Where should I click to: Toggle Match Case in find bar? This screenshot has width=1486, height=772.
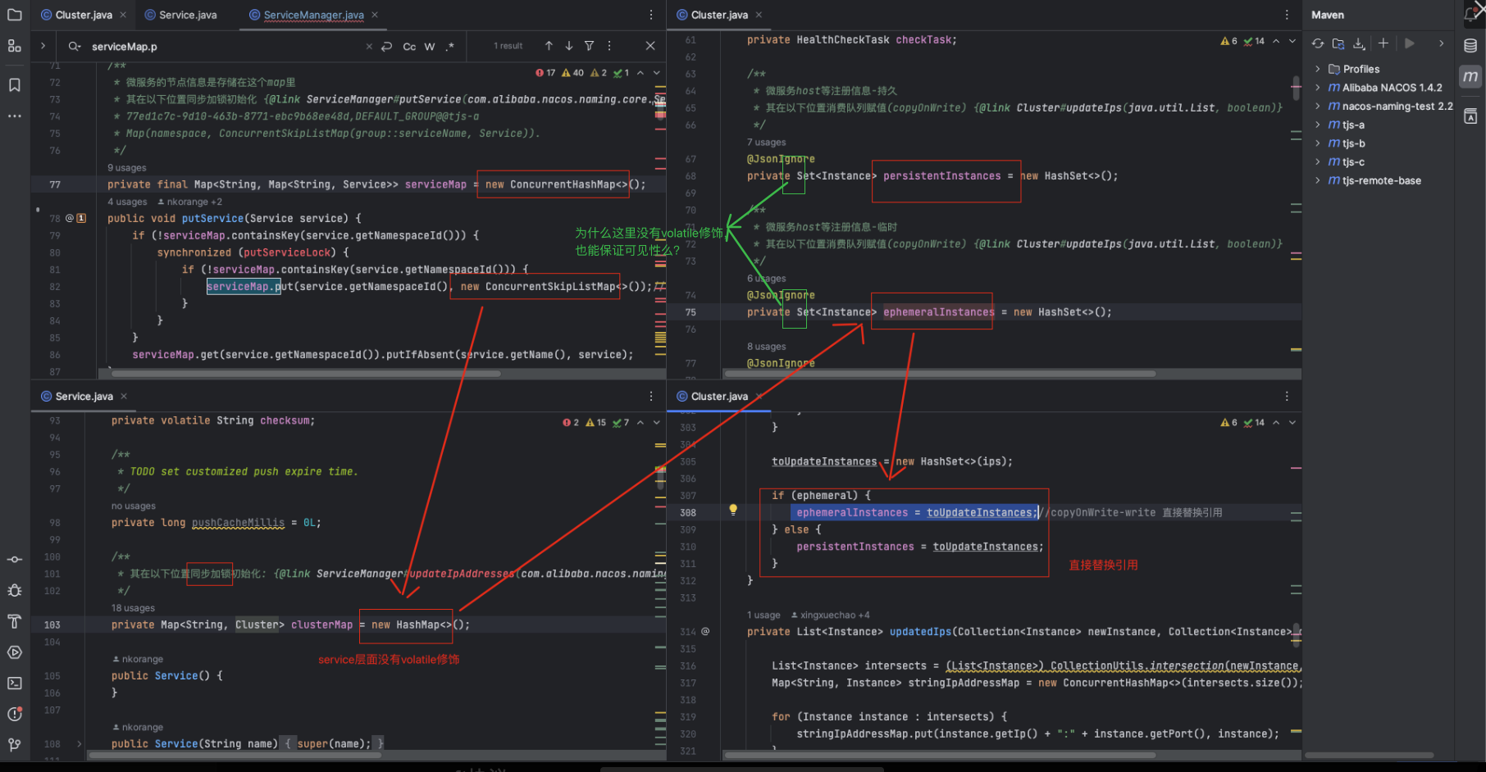click(x=409, y=47)
